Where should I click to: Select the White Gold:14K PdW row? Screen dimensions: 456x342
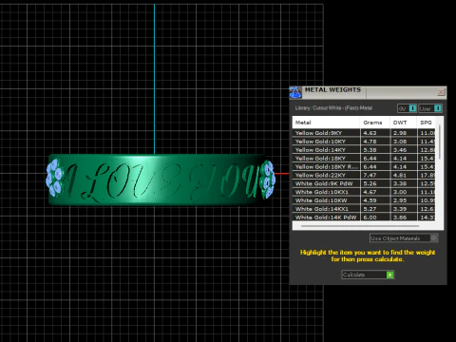click(x=364, y=217)
